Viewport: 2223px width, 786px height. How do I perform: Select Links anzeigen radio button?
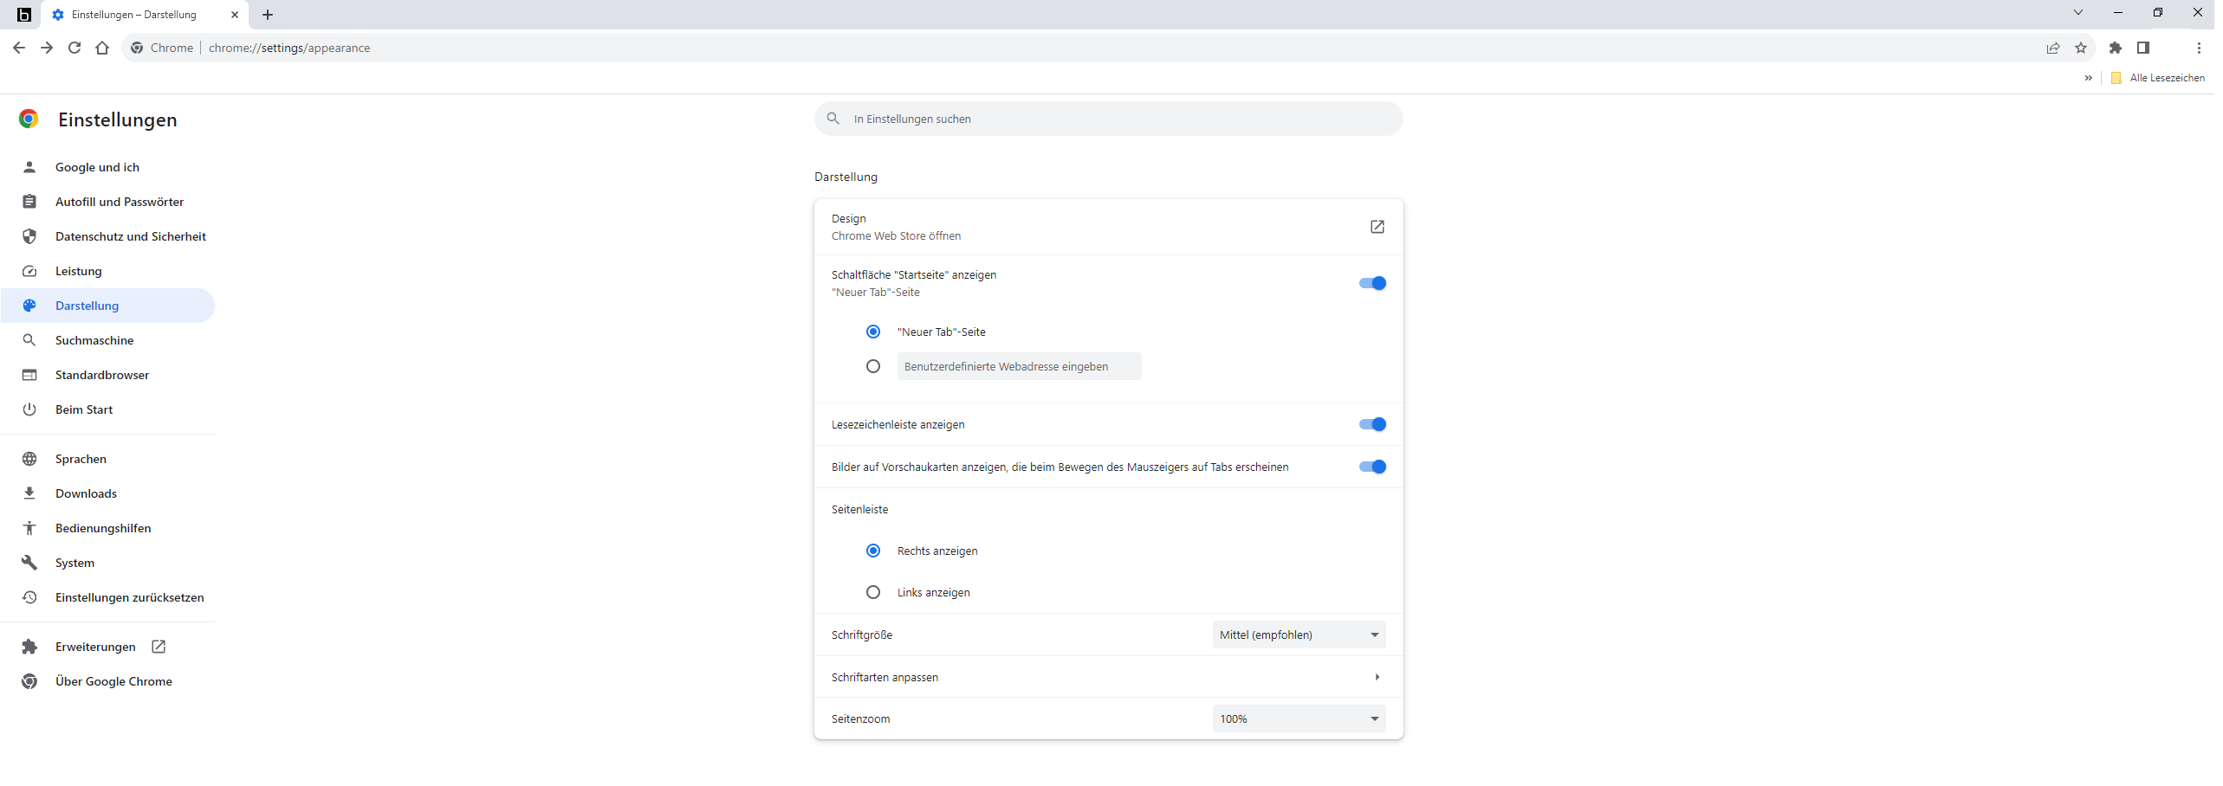click(873, 592)
